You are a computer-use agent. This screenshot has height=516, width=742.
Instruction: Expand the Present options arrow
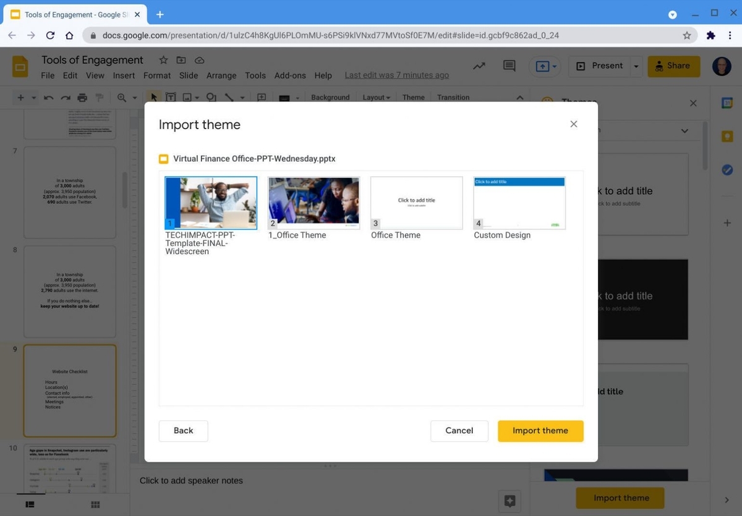(636, 66)
